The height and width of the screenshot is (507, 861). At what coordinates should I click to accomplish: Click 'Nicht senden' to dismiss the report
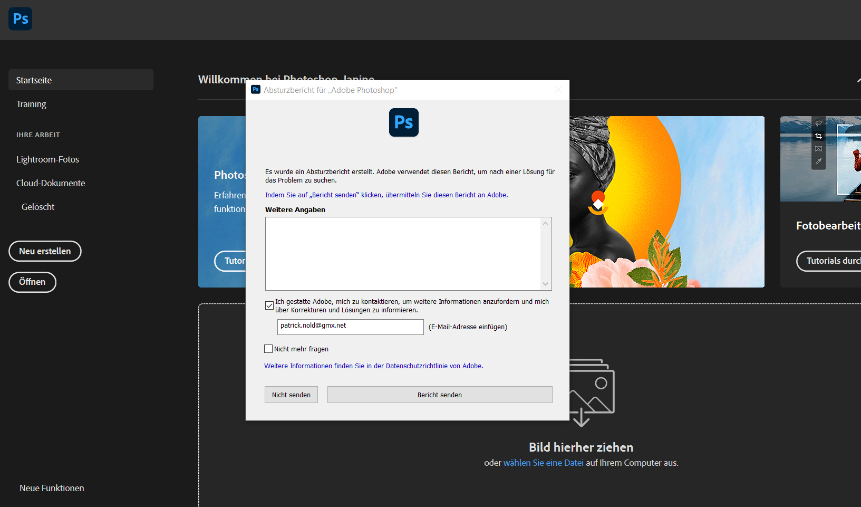click(291, 394)
